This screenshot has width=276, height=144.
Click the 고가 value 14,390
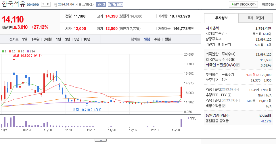pyautogui.click(x=112, y=16)
